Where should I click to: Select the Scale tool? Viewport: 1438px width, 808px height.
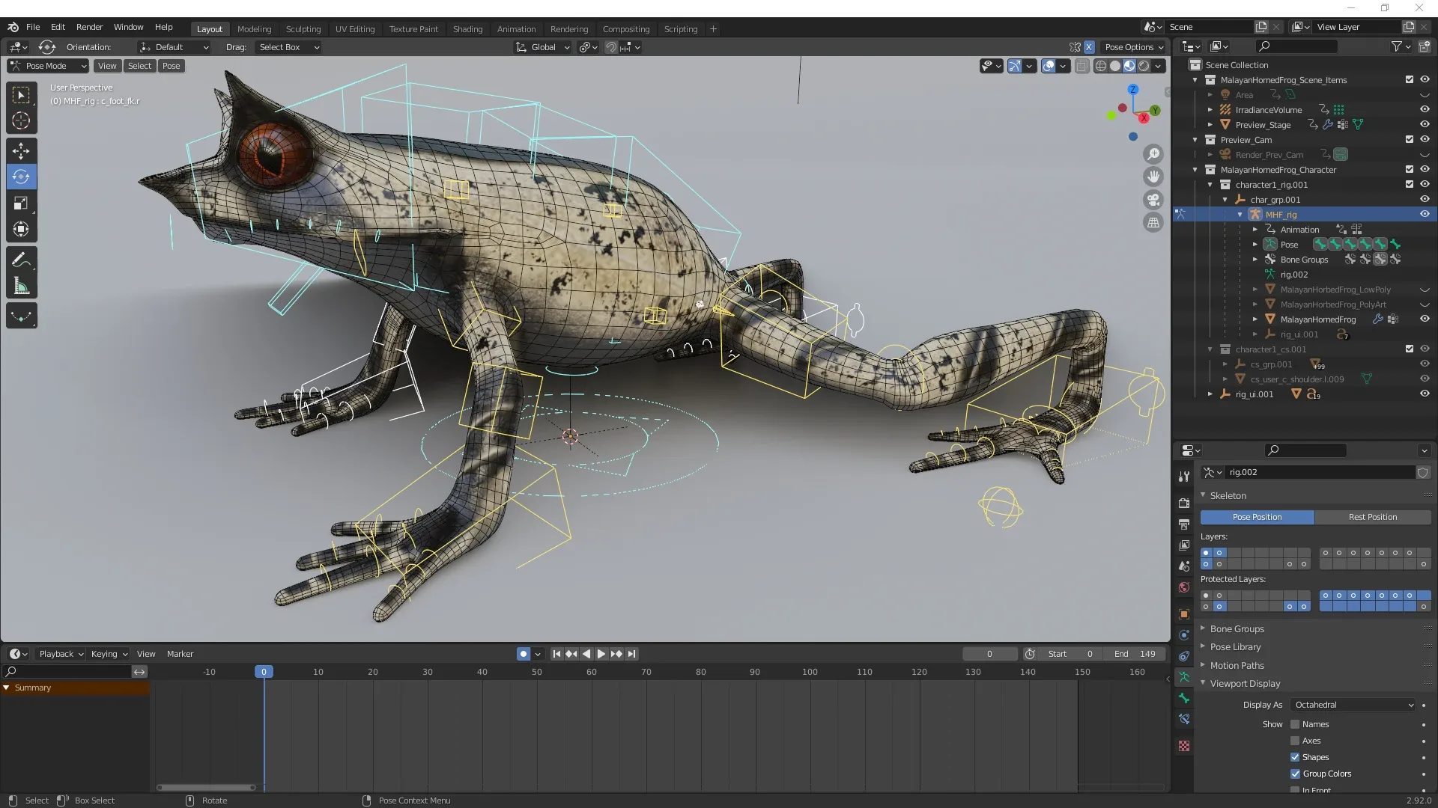(21, 203)
